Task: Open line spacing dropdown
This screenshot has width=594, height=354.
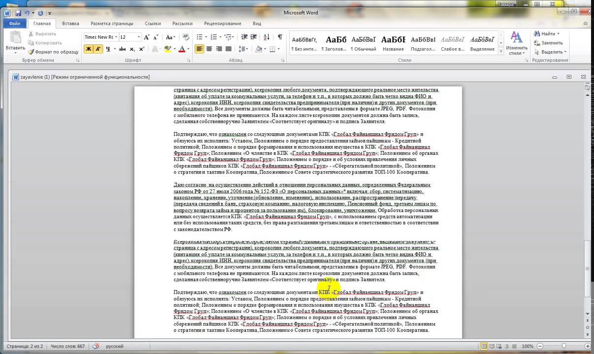Action: point(243,49)
